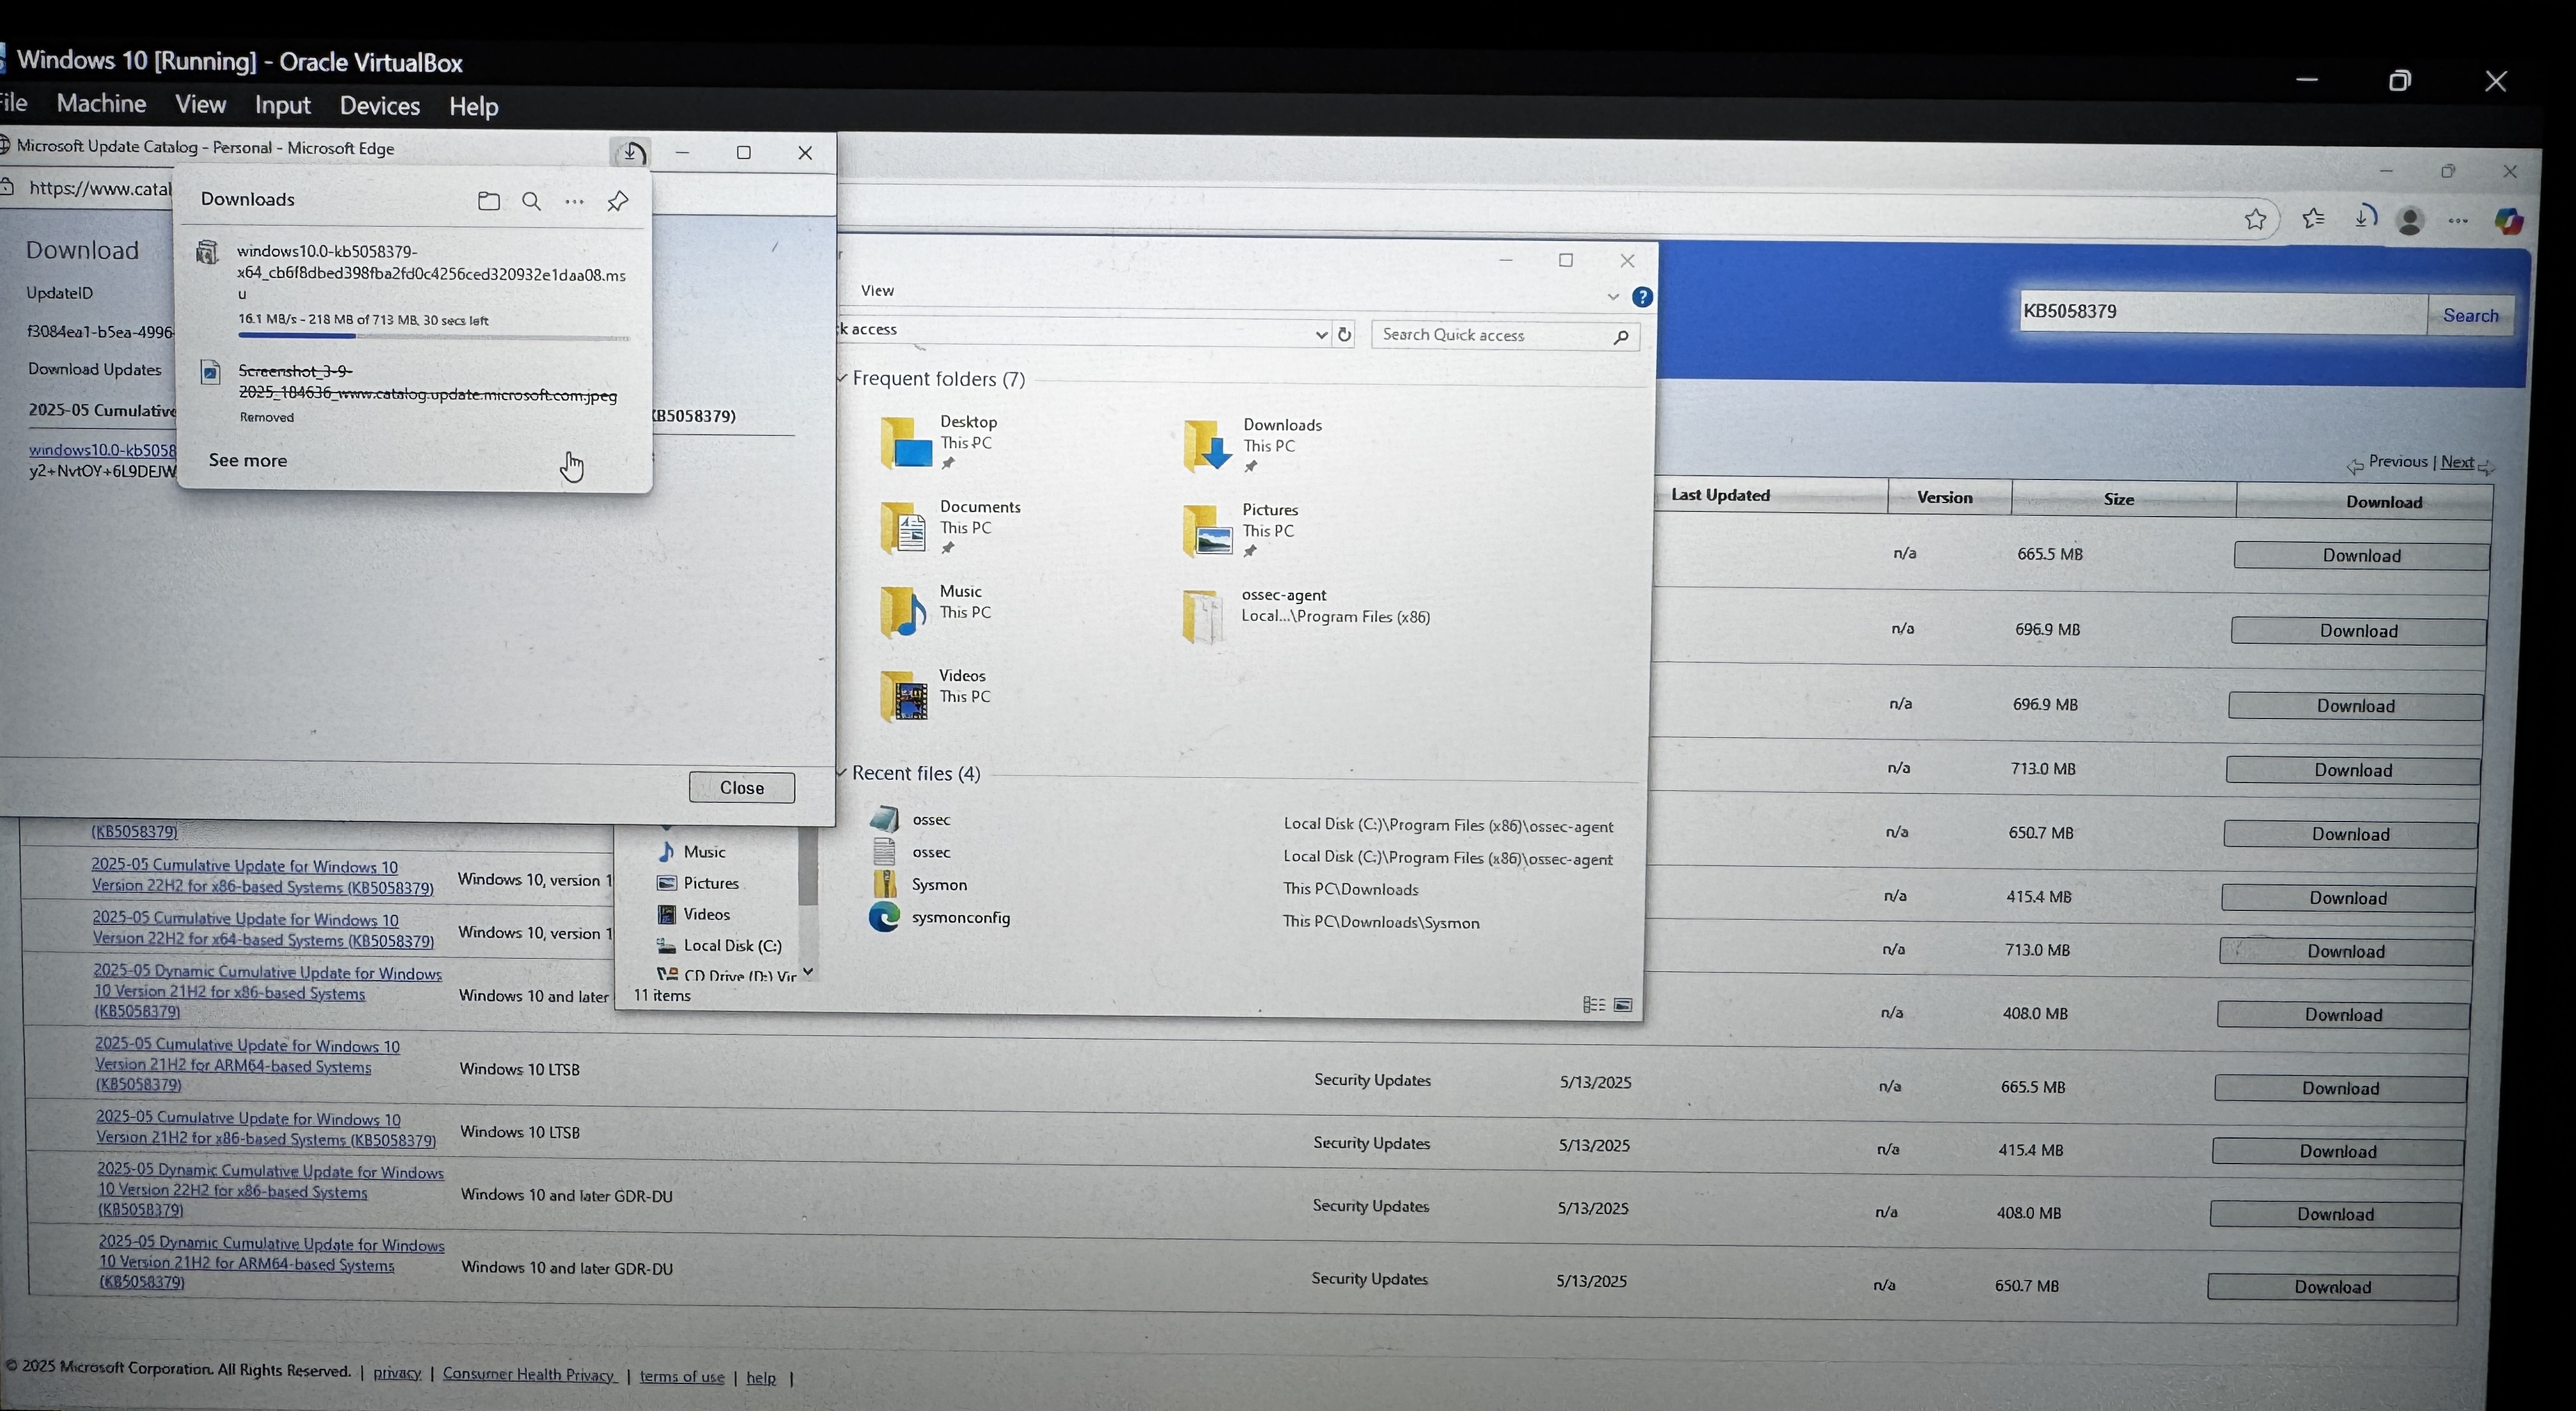This screenshot has width=2576, height=1411.
Task: Go to Next results page
Action: click(2457, 462)
